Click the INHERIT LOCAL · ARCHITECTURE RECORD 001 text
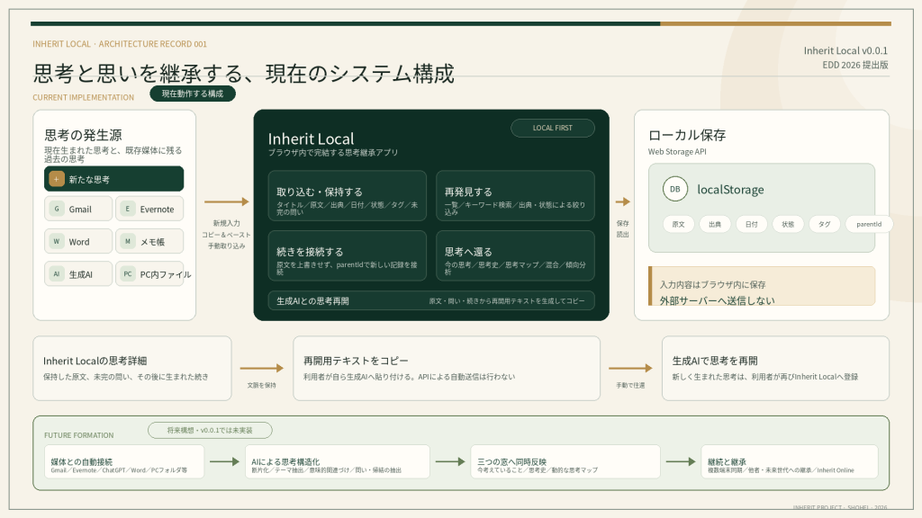922x518 pixels. coord(120,44)
